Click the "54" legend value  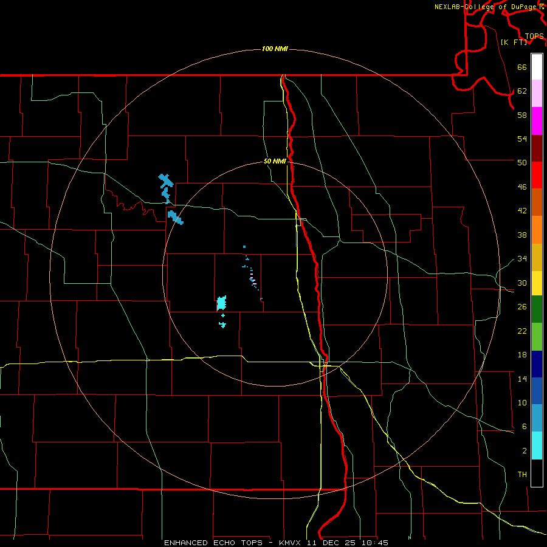(522, 139)
